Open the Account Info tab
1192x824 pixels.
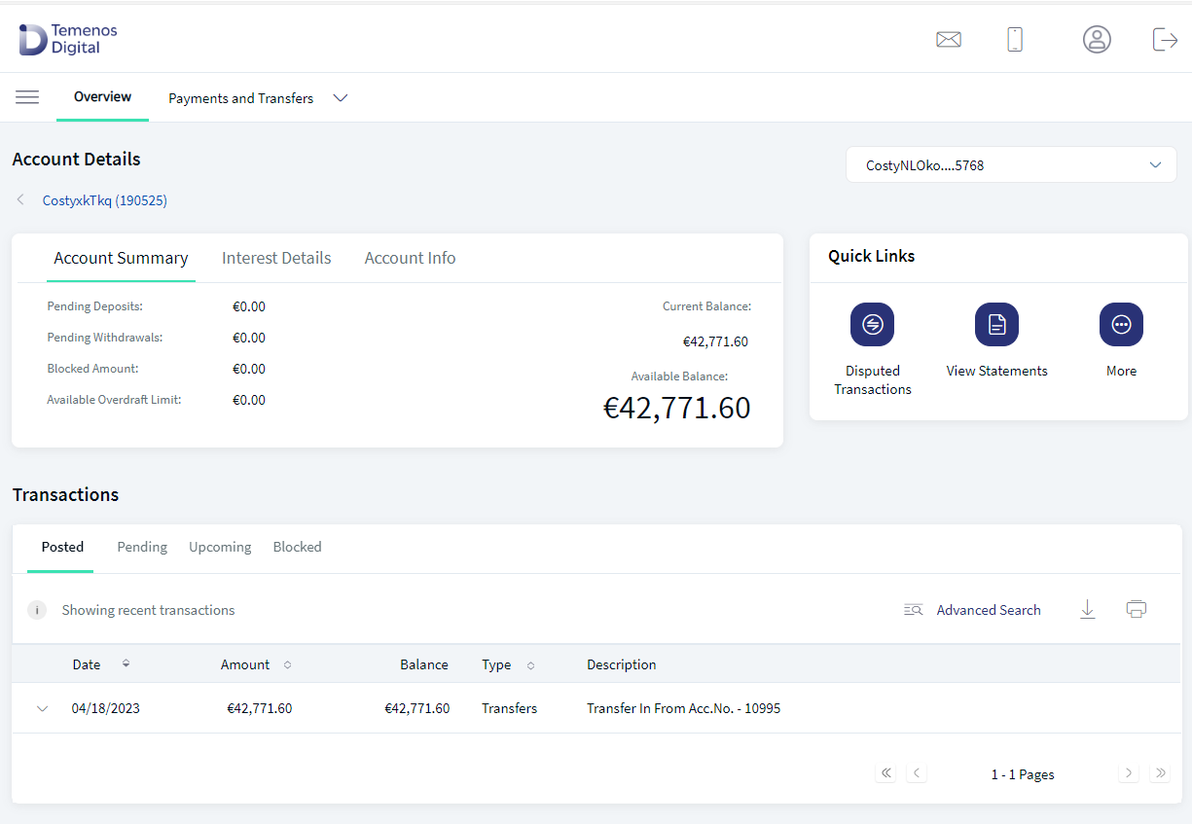[x=410, y=258]
